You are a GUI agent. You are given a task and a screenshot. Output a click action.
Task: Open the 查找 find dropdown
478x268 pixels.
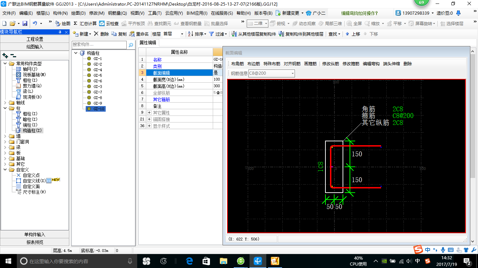click(334, 34)
